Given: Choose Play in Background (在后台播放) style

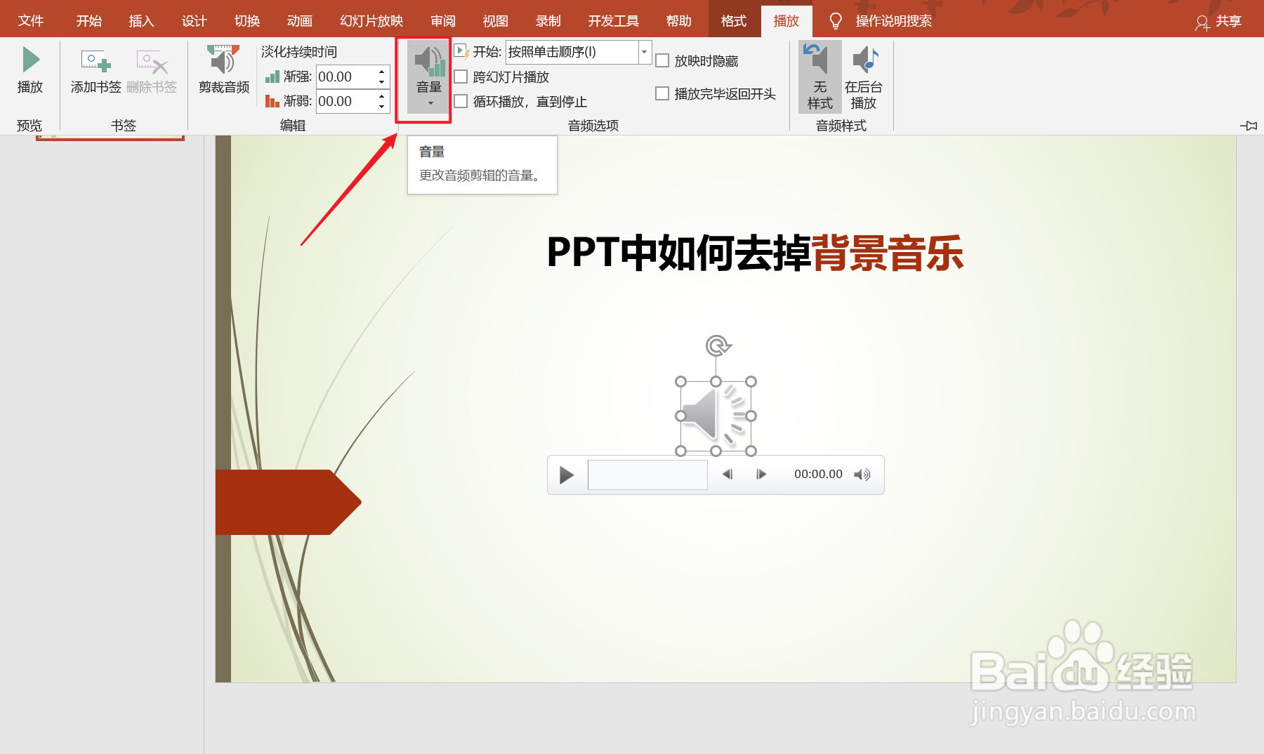Looking at the screenshot, I should [x=864, y=77].
